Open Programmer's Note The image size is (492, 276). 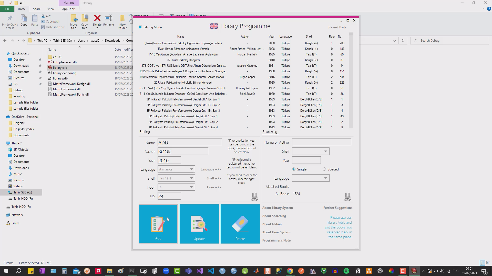pyautogui.click(x=276, y=240)
